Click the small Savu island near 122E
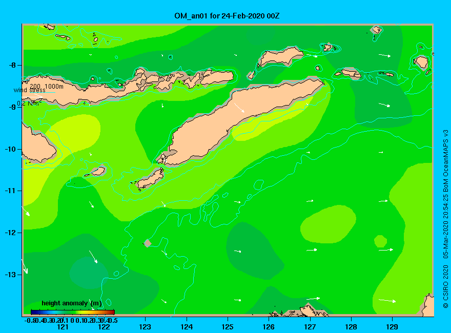The height and width of the screenshot is (333, 451). click(x=98, y=172)
